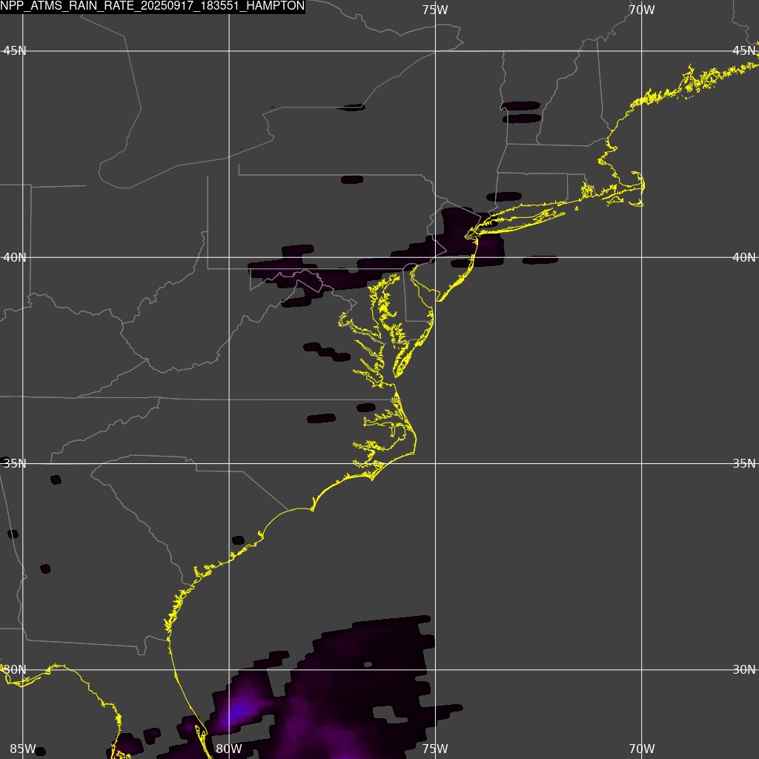This screenshot has width=759, height=759.
Task: Click the 85W longitude label
Action: [23, 749]
